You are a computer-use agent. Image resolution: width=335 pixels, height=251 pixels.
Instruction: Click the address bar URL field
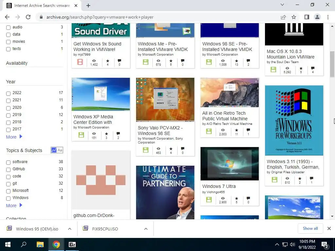pos(158,17)
